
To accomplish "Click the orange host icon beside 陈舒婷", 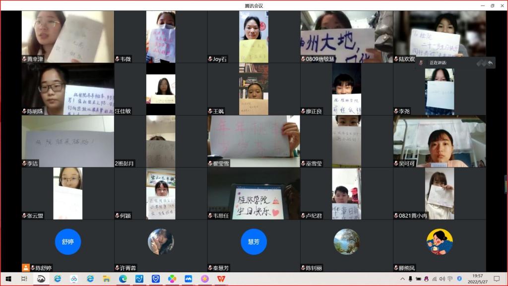I will 25,268.
